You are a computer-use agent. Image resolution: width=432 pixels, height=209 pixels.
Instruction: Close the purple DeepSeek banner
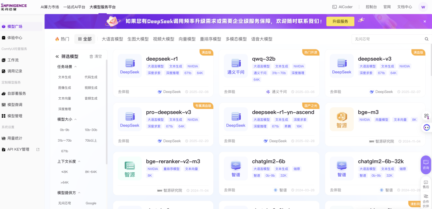(424, 21)
